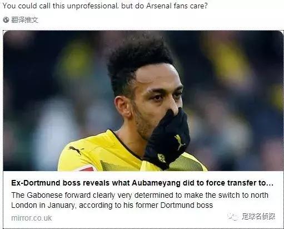Click the Gabonese forward description text
284x229 pixels.
point(140,200)
